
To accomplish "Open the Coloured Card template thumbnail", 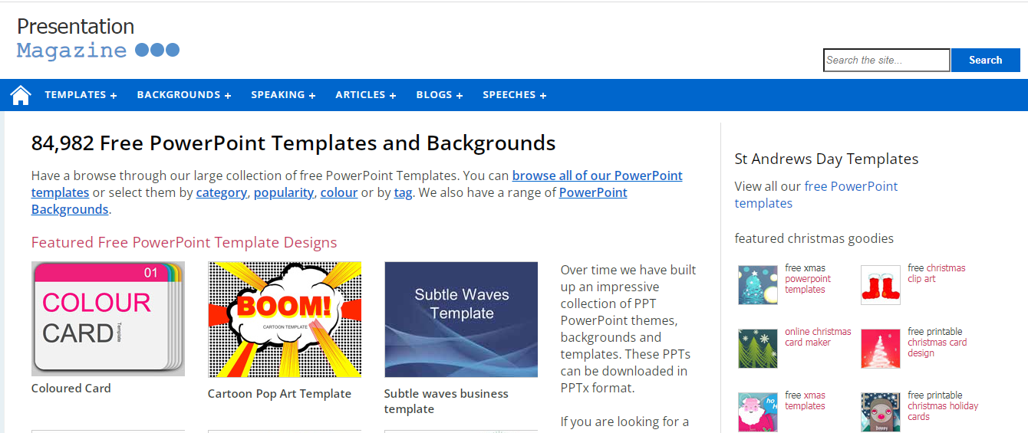I will tap(108, 319).
